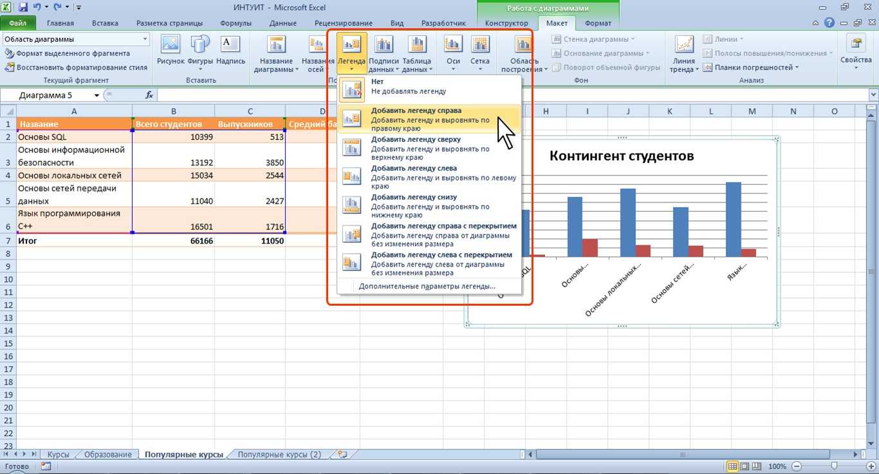Select Добавить легенду справа option
This screenshot has width=879, height=474.
pos(429,119)
